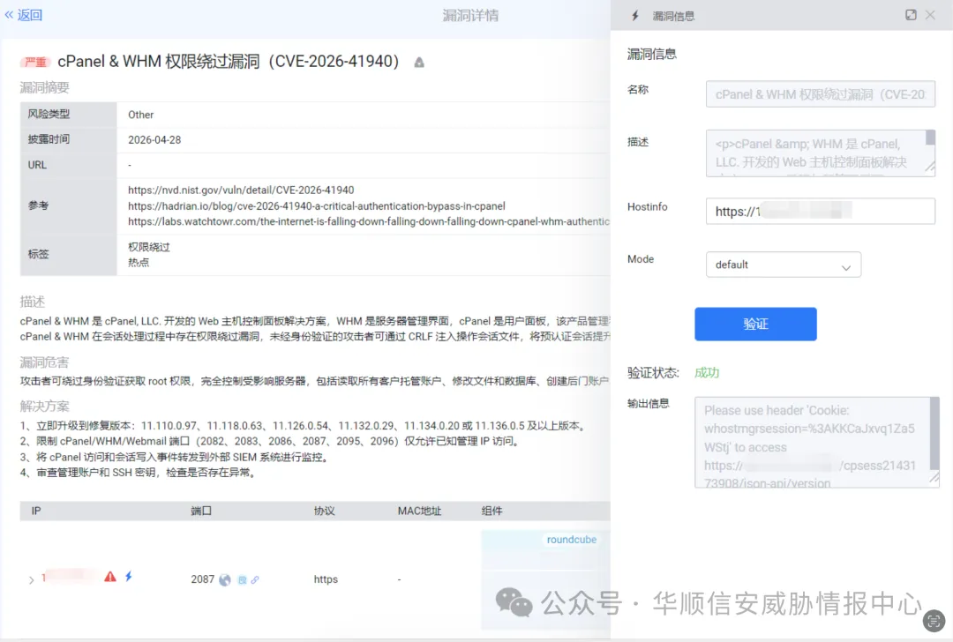Viewport: 953px width, 642px height.
Task: Go back using the 返回 link
Action: point(24,15)
